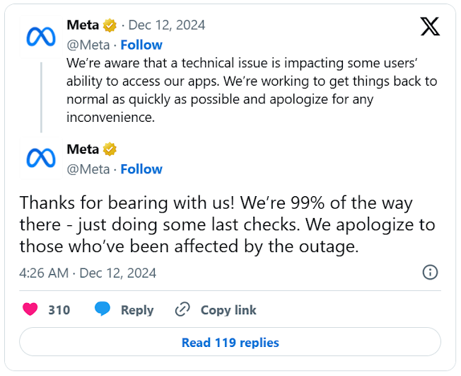Open Read 119 replies button
Screen dimensions: 461x376
click(230, 343)
